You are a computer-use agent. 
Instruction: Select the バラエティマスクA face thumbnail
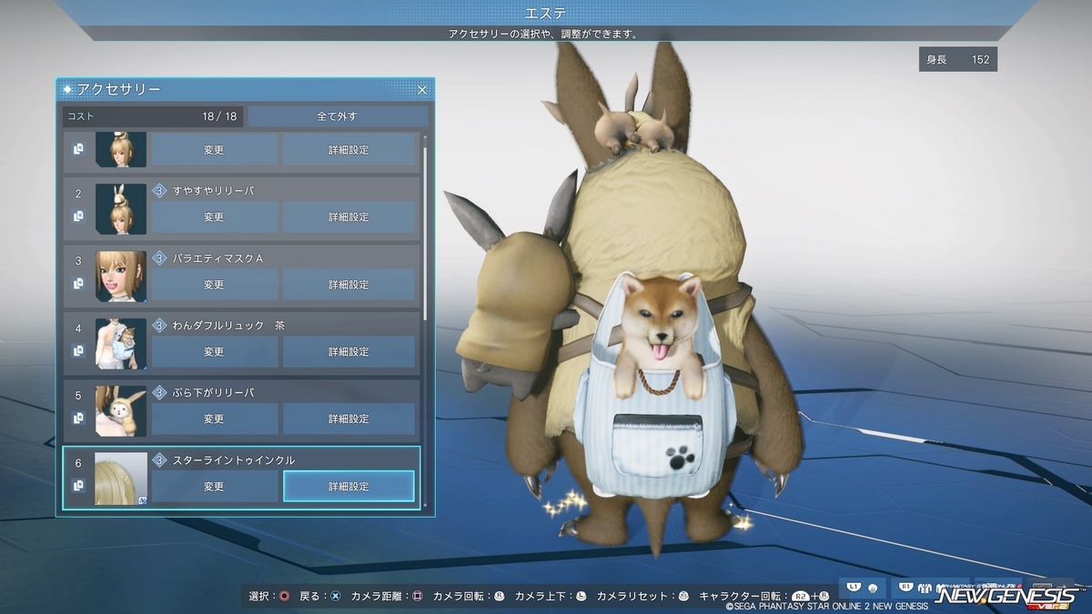coord(121,277)
